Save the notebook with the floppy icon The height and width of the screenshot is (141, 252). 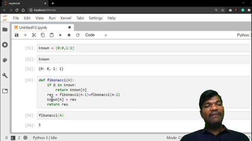pos(17,35)
